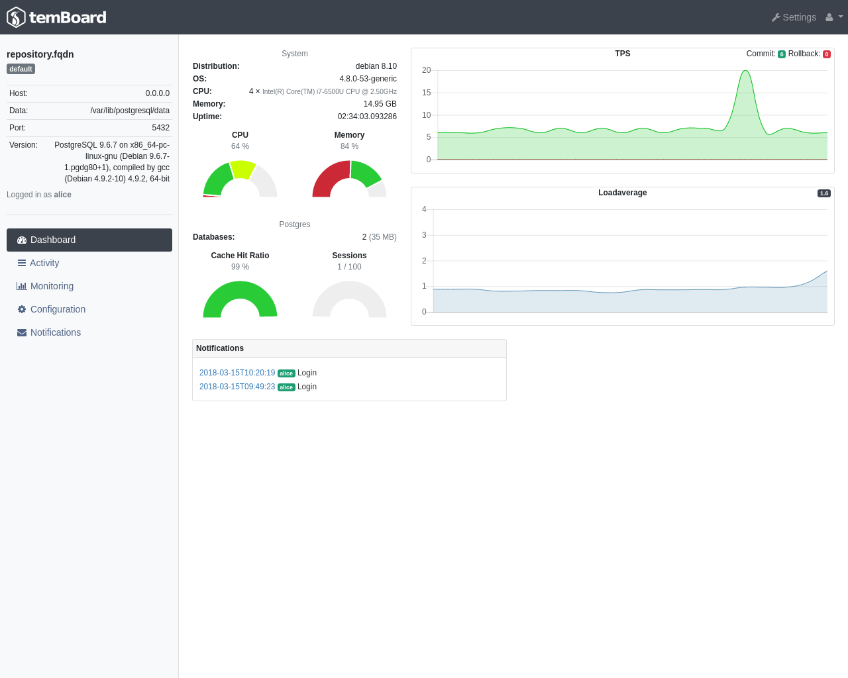
Task: Open notification dated 2018-03-15T10:20:19
Action: (237, 373)
